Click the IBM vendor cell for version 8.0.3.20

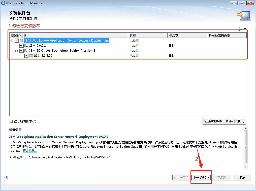pos(172,56)
